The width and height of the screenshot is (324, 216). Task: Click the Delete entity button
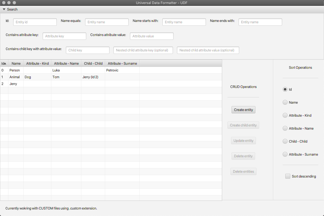243,156
